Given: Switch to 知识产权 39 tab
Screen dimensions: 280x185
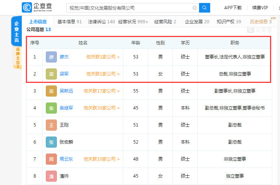Looking at the screenshot, I should [x=229, y=22].
